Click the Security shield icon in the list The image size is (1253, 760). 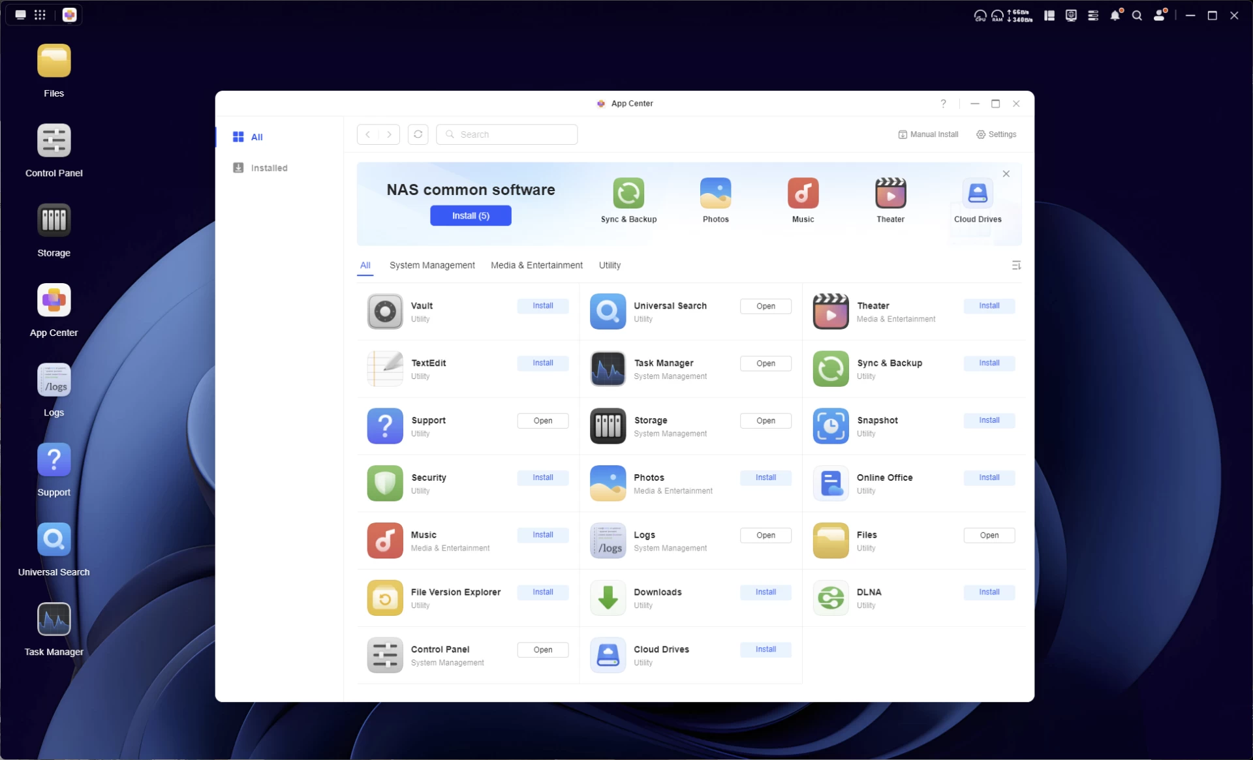pyautogui.click(x=385, y=483)
